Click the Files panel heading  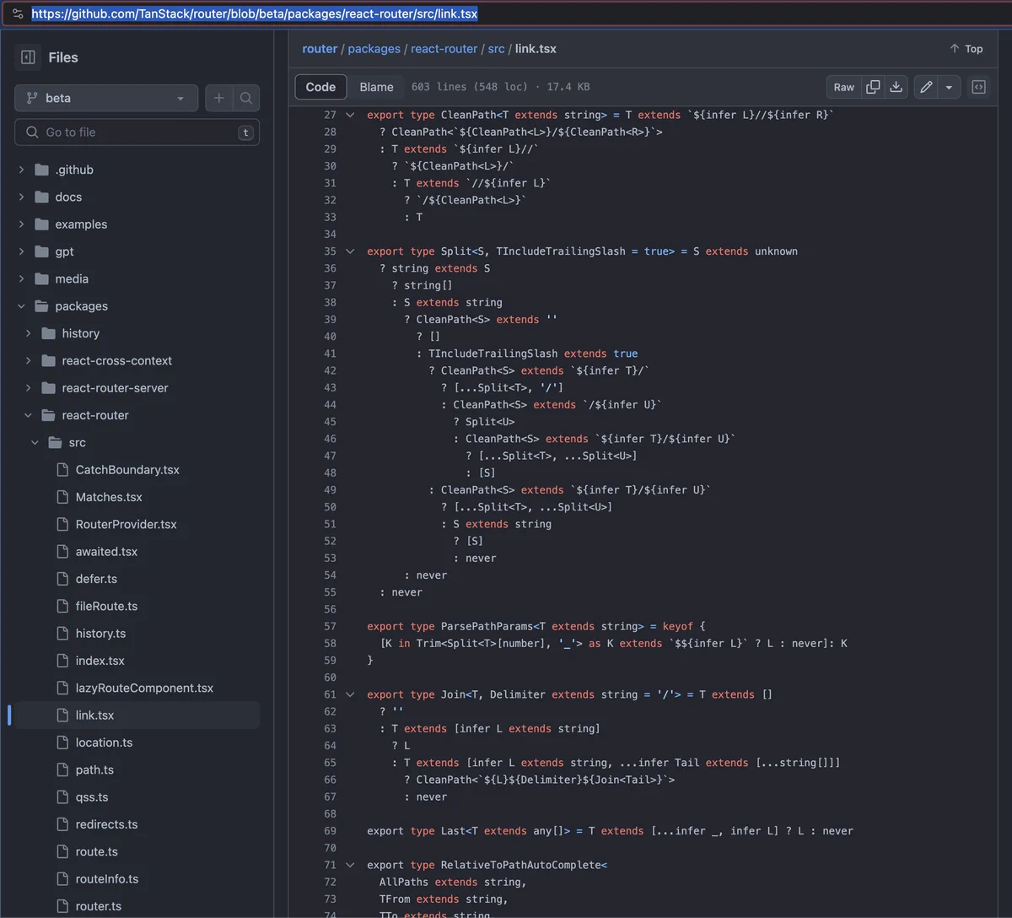pyautogui.click(x=63, y=57)
